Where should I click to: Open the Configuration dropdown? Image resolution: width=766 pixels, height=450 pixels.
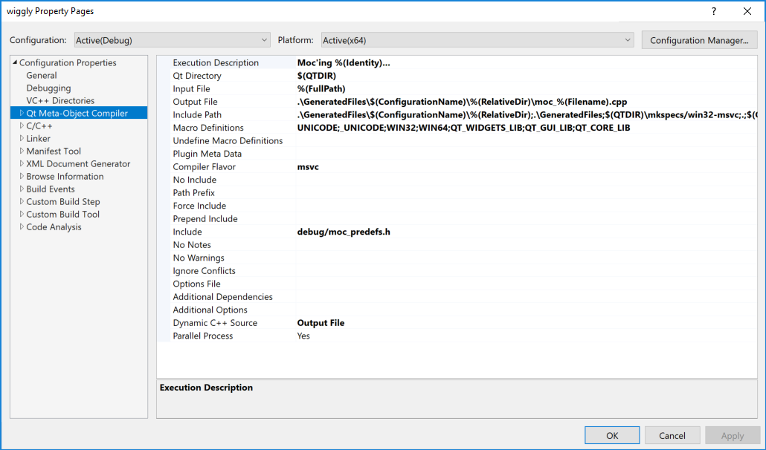(x=172, y=40)
